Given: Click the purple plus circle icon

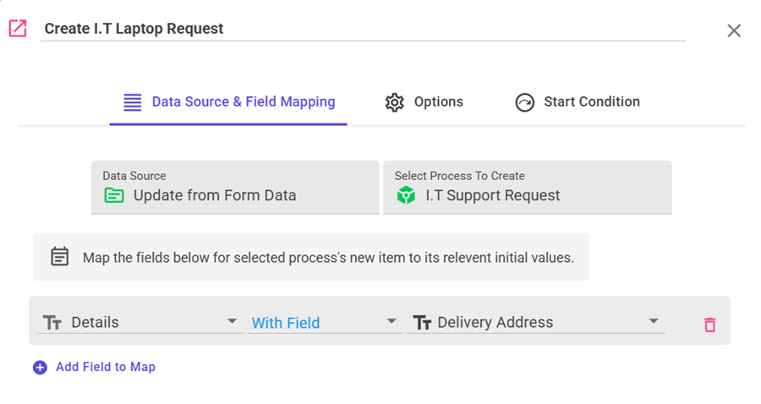Looking at the screenshot, I should point(40,368).
